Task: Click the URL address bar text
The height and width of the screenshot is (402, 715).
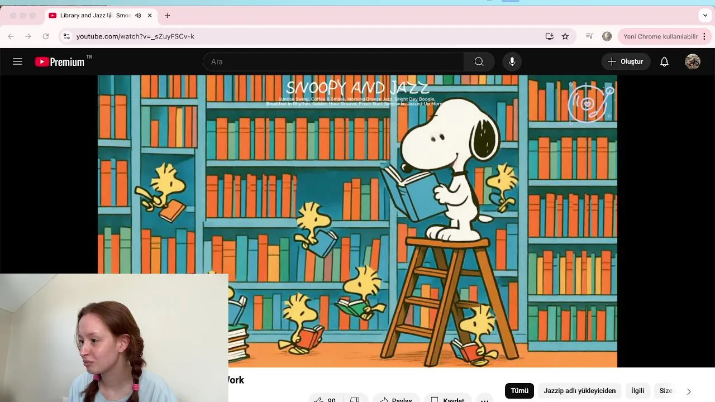Action: [x=135, y=36]
